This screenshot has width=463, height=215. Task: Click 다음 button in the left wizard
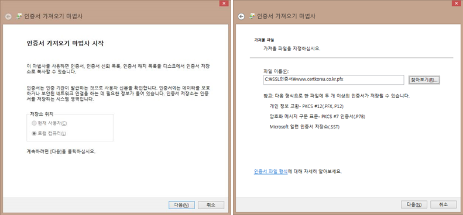181,205
